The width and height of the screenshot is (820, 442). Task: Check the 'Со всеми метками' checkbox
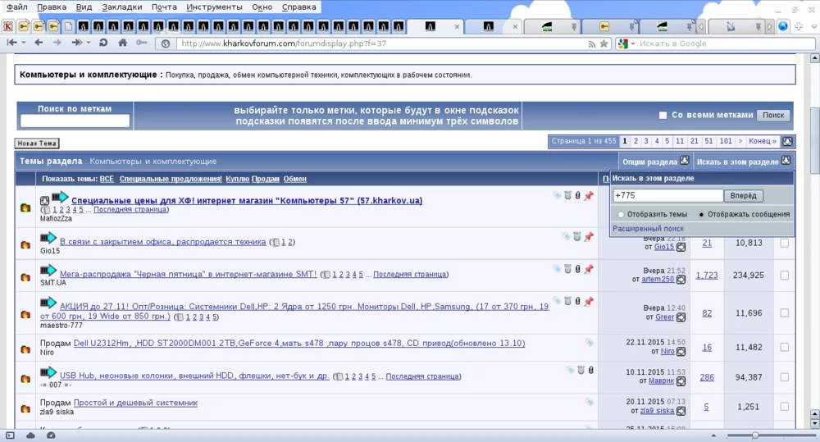click(663, 116)
